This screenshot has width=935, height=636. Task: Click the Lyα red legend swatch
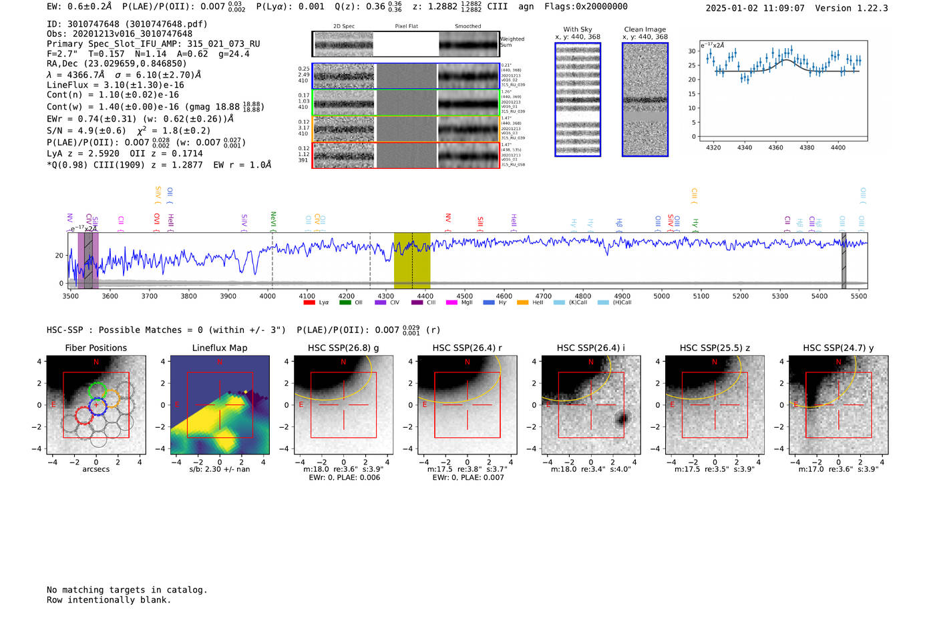(309, 302)
